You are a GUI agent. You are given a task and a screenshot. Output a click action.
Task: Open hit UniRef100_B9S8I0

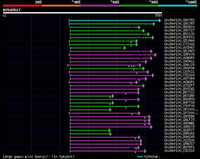tap(179, 27)
